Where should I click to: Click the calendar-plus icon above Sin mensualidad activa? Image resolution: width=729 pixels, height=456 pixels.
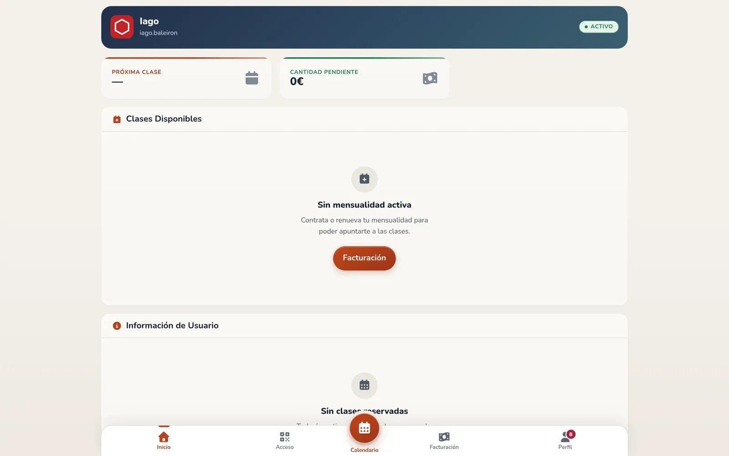click(x=364, y=179)
